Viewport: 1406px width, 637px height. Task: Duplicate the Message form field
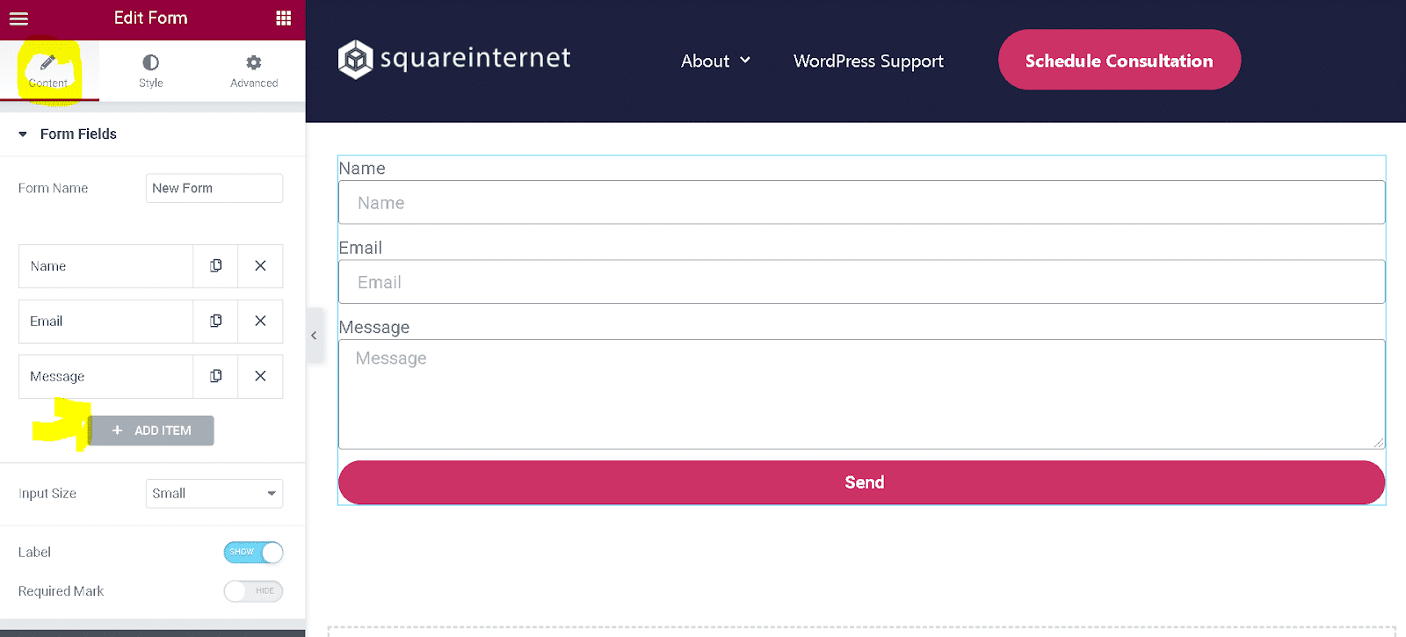pos(214,376)
